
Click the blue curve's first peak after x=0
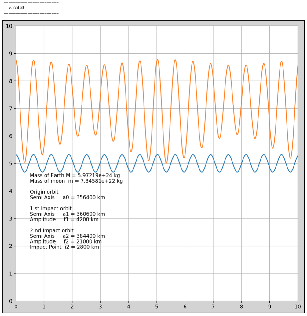pyautogui.click(x=33, y=155)
